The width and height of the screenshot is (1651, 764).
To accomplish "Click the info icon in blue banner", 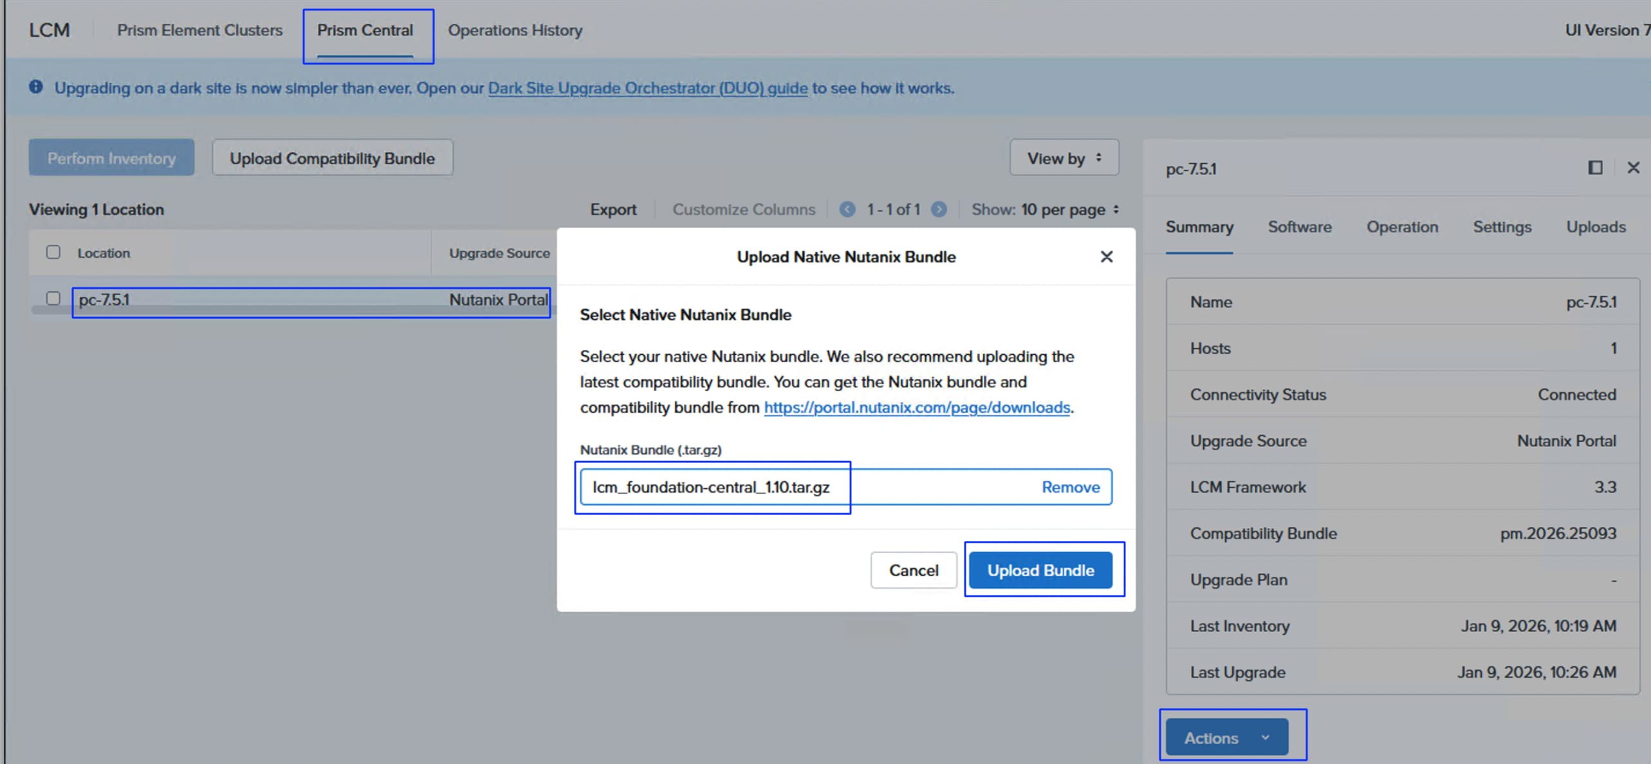I will [x=36, y=87].
